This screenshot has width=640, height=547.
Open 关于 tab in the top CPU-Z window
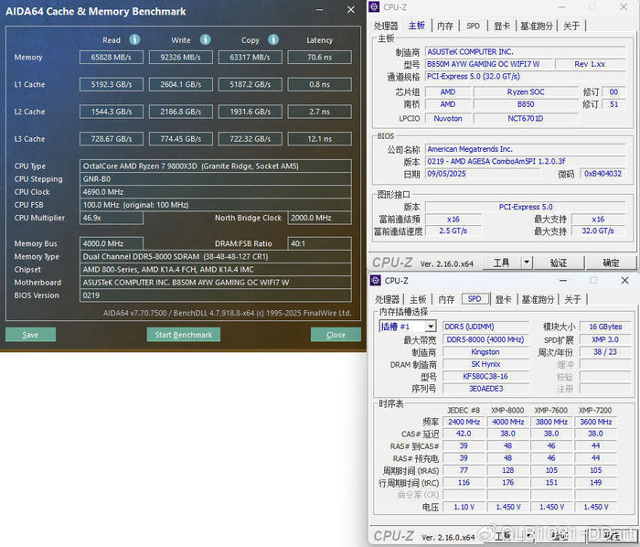click(x=572, y=27)
